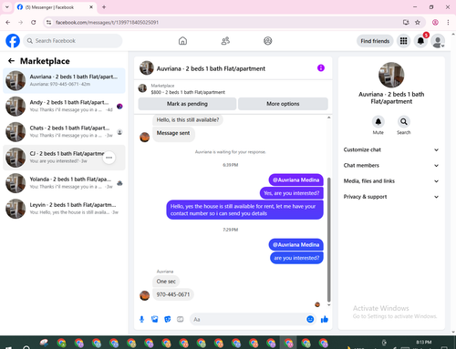Click Mark as pending button
Image resolution: width=456 pixels, height=349 pixels.
coord(187,104)
